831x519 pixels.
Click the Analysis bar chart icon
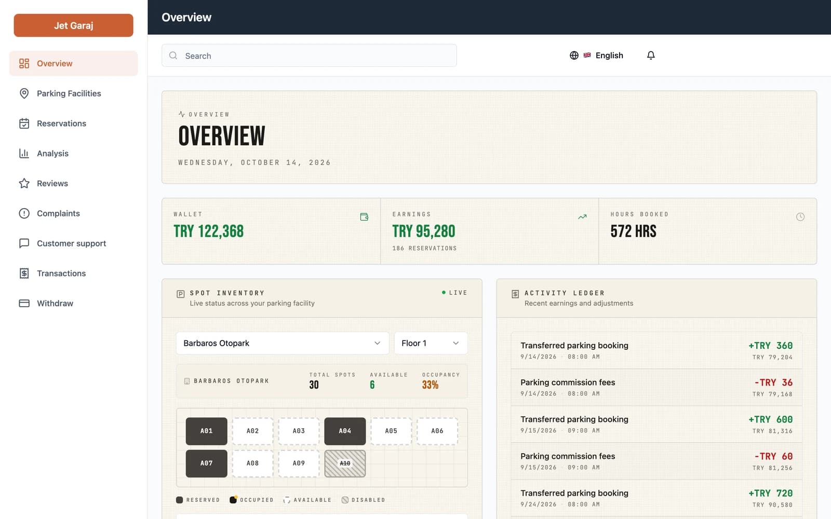point(24,153)
